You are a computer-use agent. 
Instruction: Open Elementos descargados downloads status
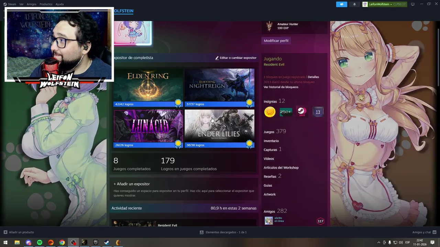point(223,232)
